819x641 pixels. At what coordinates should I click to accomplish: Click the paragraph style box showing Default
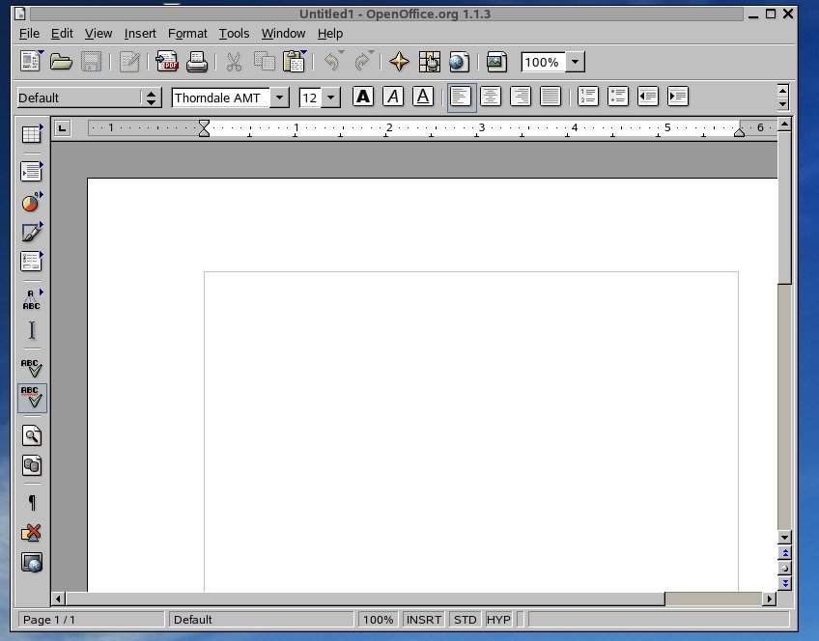tap(79, 98)
